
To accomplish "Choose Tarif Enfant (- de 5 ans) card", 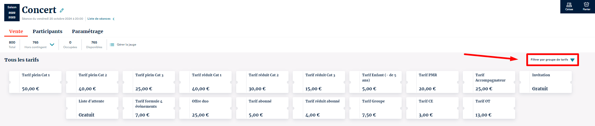I will coord(376,82).
